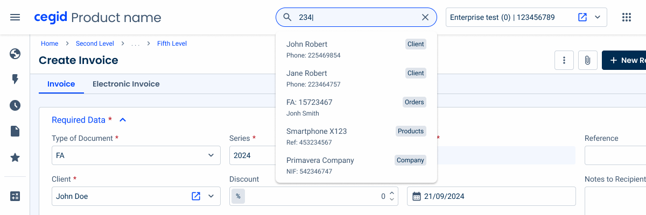The image size is (646, 215).
Task: Go to Home breadcrumb
Action: point(50,44)
